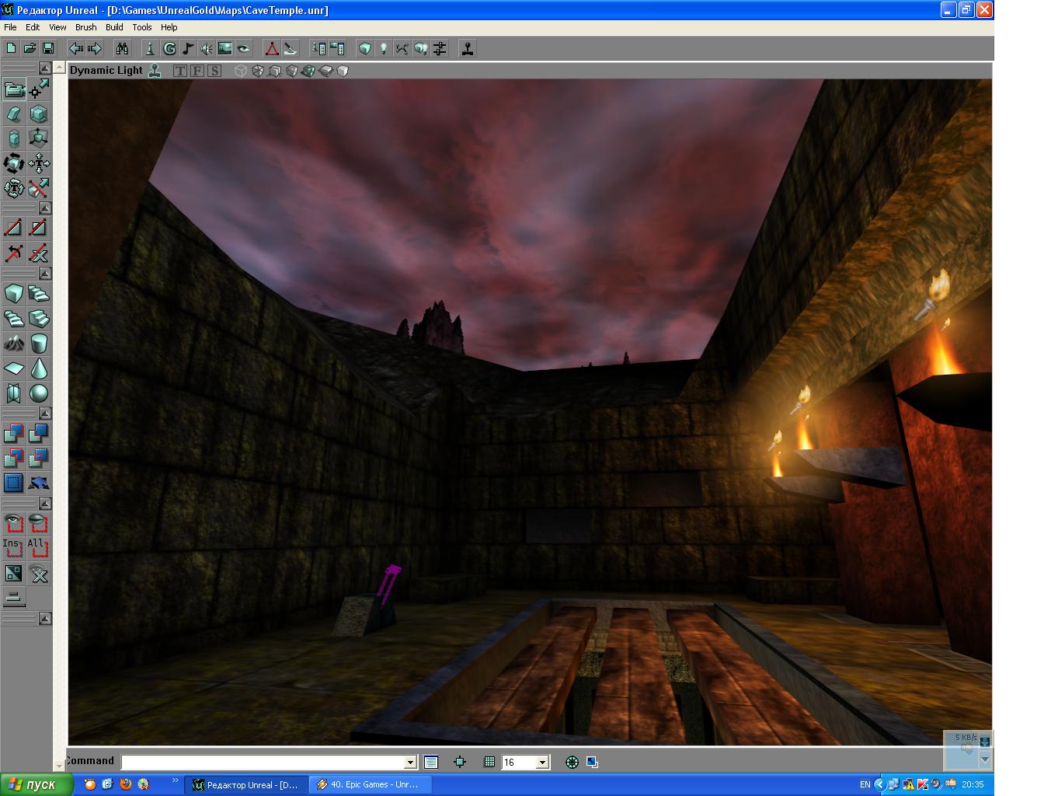Image resolution: width=1058 pixels, height=796 pixels.
Task: Add a Special brush
Action: click(x=14, y=483)
